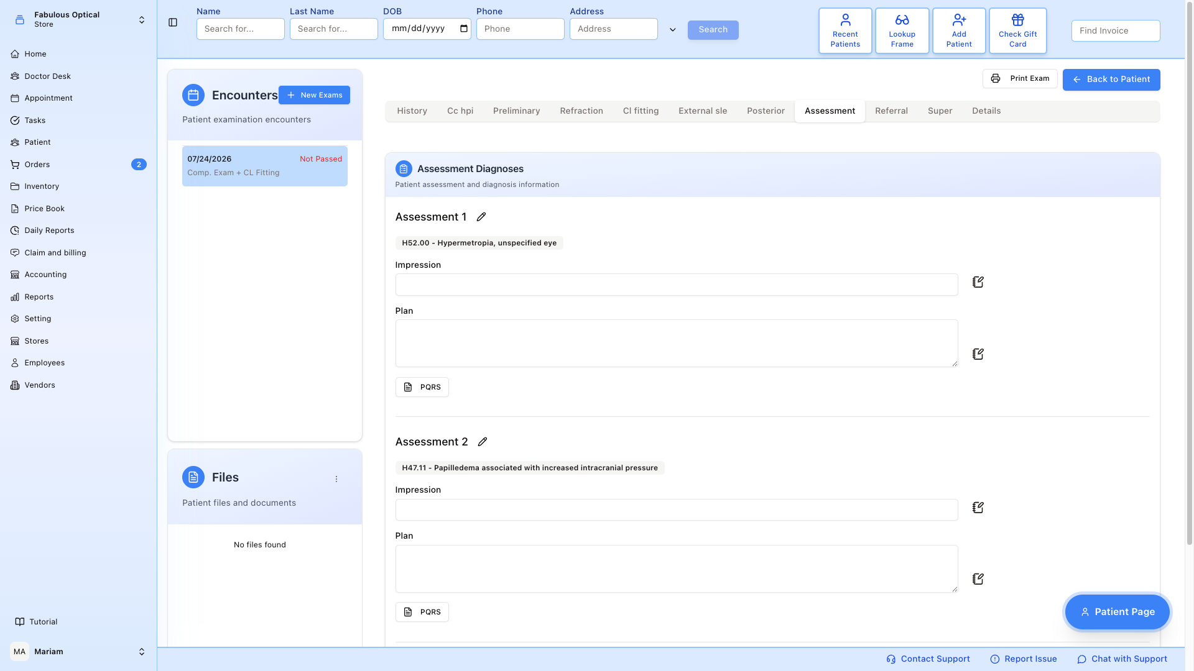1194x671 pixels.
Task: Focus the Address search field
Action: click(614, 29)
